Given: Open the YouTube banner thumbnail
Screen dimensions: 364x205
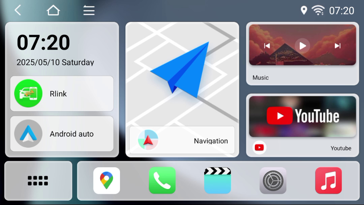Looking at the screenshot, I should pos(302,116).
